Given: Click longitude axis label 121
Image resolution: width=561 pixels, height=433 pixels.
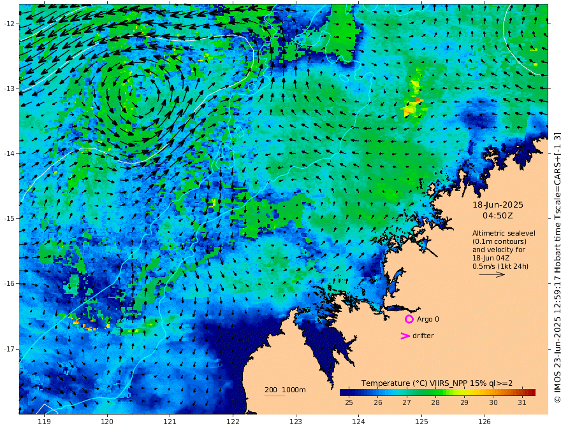Looking at the screenshot, I should click(170, 422).
